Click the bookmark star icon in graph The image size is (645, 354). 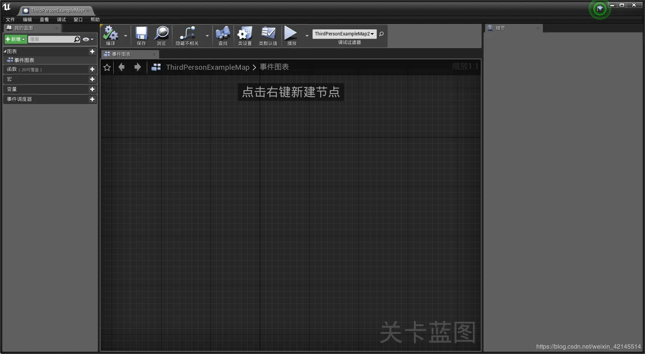107,67
